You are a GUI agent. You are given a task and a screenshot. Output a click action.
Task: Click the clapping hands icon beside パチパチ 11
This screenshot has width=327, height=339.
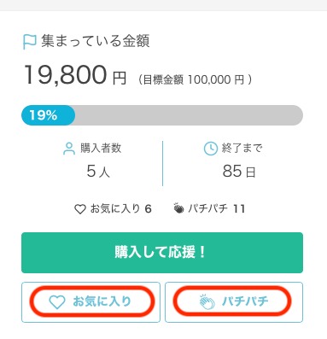[178, 208]
